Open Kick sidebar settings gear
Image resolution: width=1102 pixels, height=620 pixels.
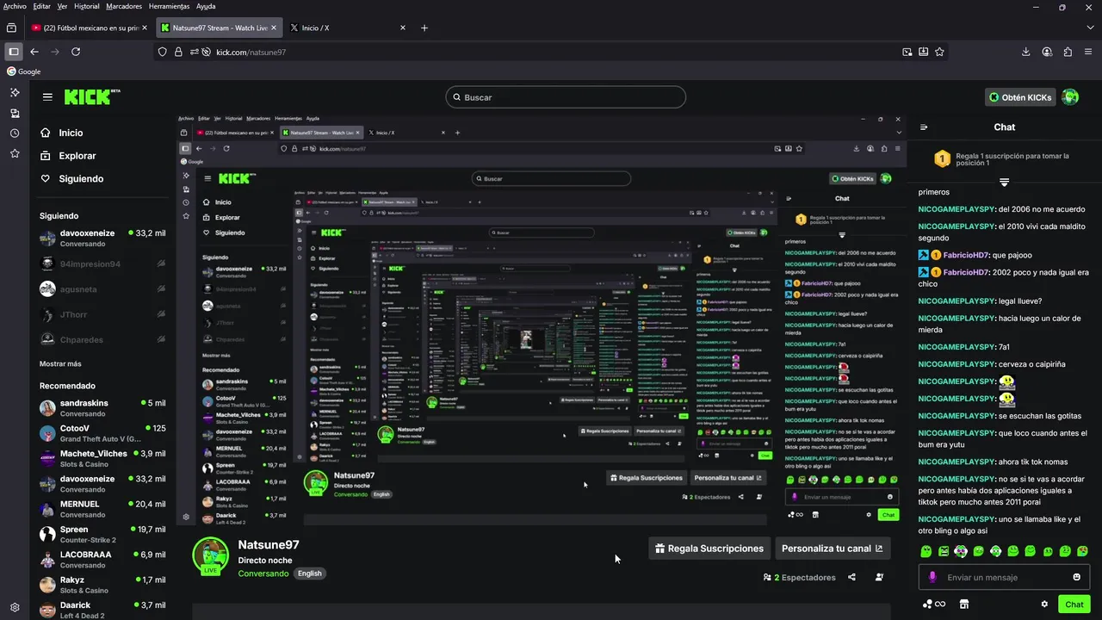[x=15, y=607]
